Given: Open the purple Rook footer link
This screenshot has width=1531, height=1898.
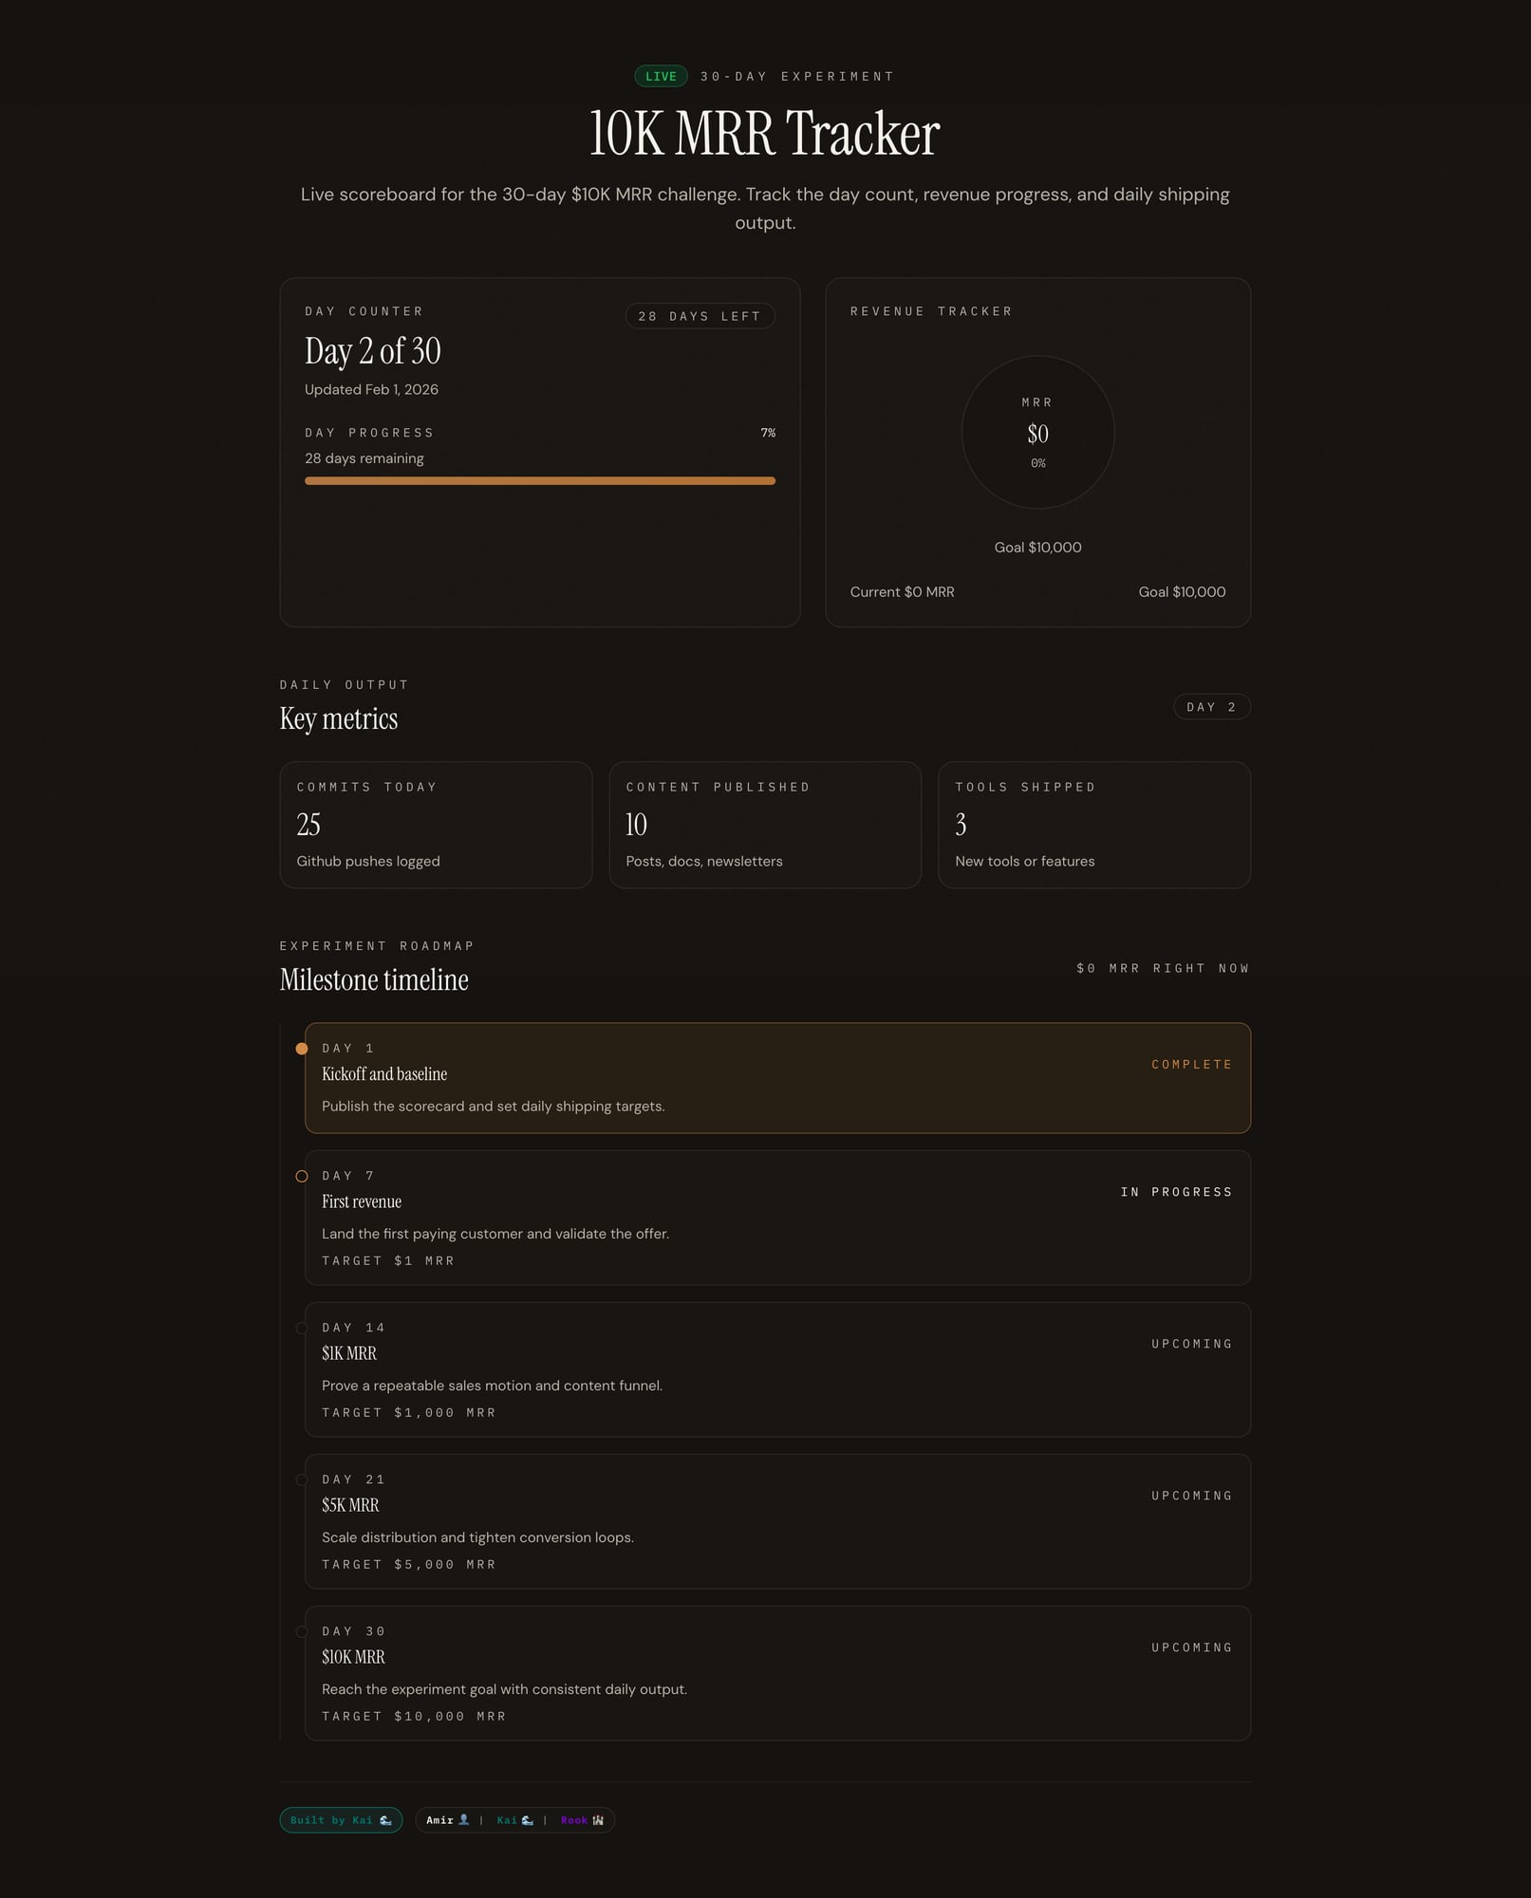Looking at the screenshot, I should click(573, 1820).
